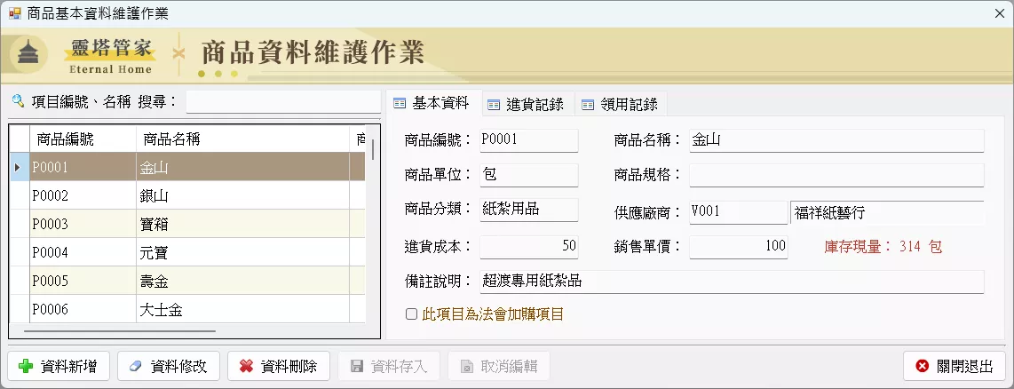Click the empty 商品規格 field
This screenshot has width=1014, height=389.
836,175
